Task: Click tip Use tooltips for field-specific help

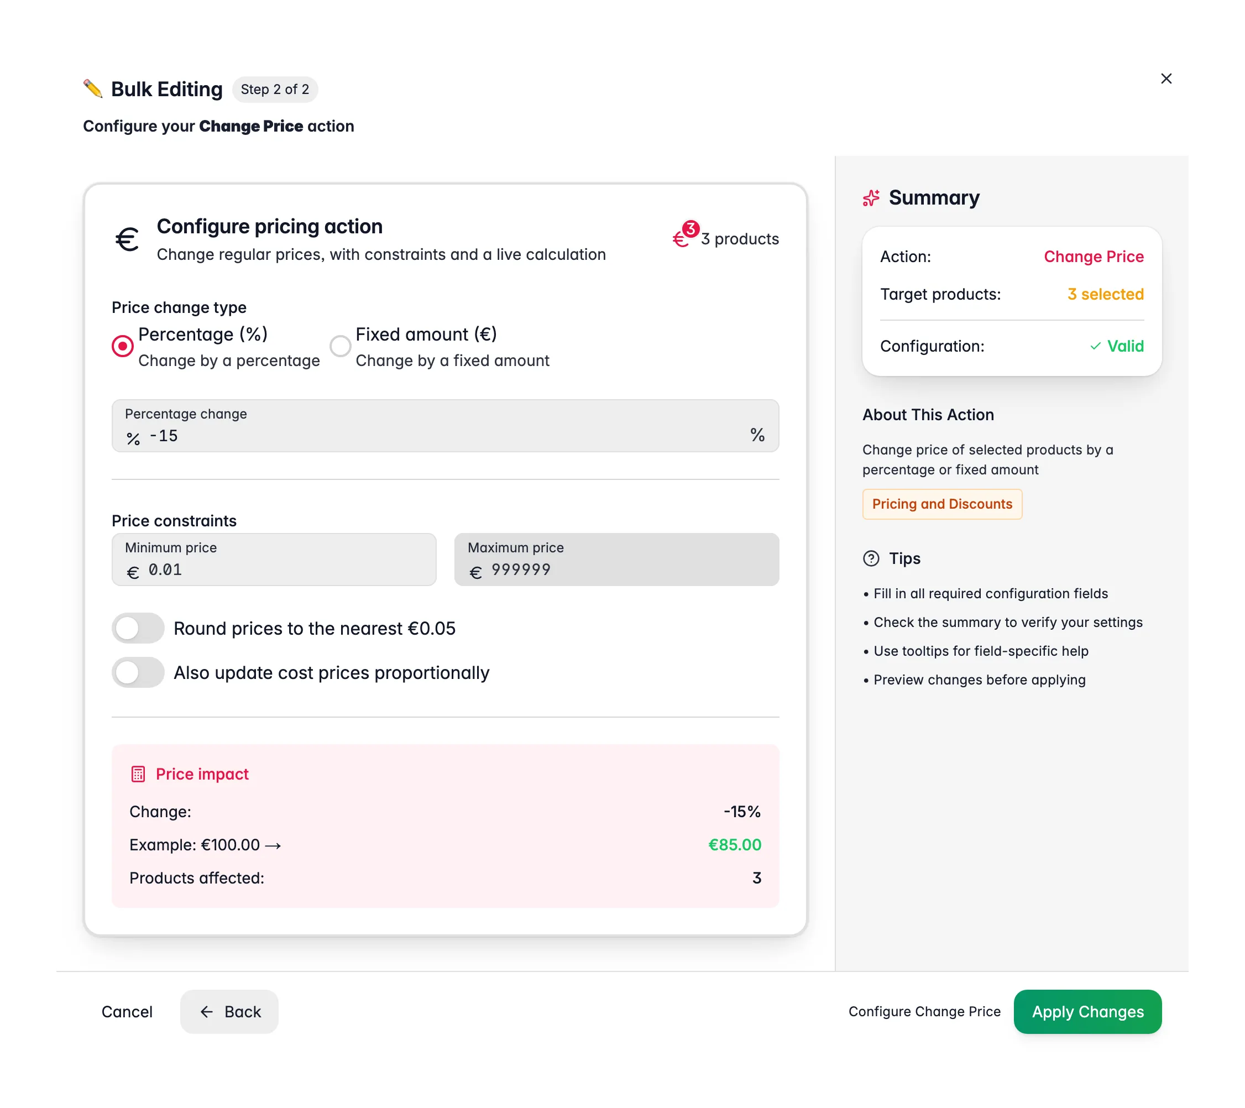Action: click(981, 651)
